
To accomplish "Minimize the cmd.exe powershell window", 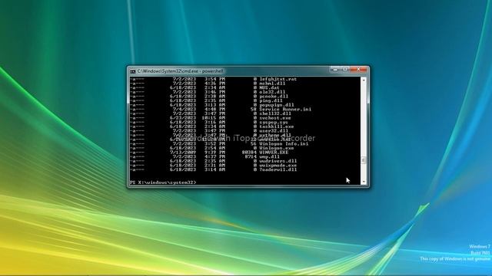I will coord(335,69).
